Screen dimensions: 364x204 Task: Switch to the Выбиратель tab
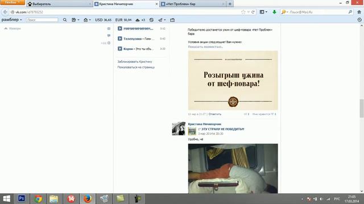click(x=59, y=4)
